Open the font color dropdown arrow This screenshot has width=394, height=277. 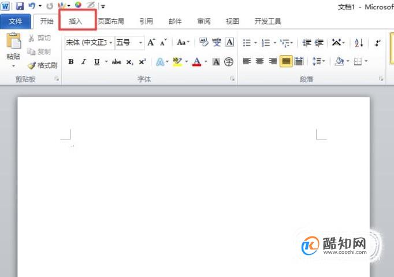pyautogui.click(x=206, y=62)
